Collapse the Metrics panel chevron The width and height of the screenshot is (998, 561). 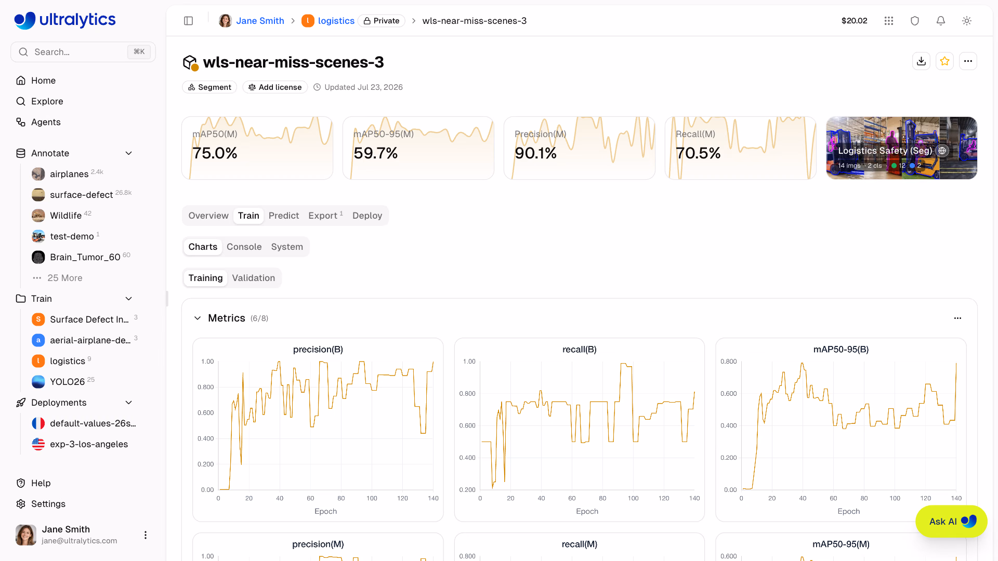[198, 318]
